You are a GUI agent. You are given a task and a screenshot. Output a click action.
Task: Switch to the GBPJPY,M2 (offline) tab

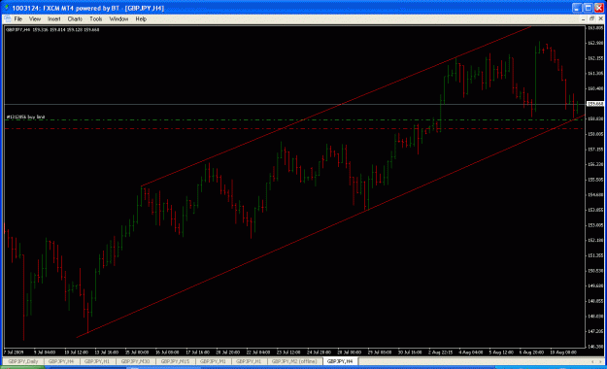click(294, 361)
